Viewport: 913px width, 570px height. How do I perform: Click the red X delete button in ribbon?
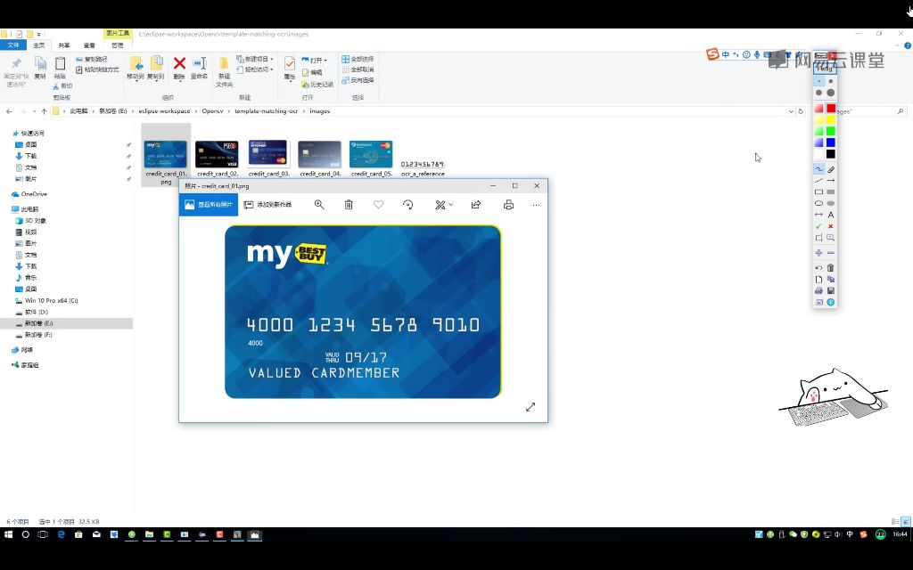[x=179, y=68]
